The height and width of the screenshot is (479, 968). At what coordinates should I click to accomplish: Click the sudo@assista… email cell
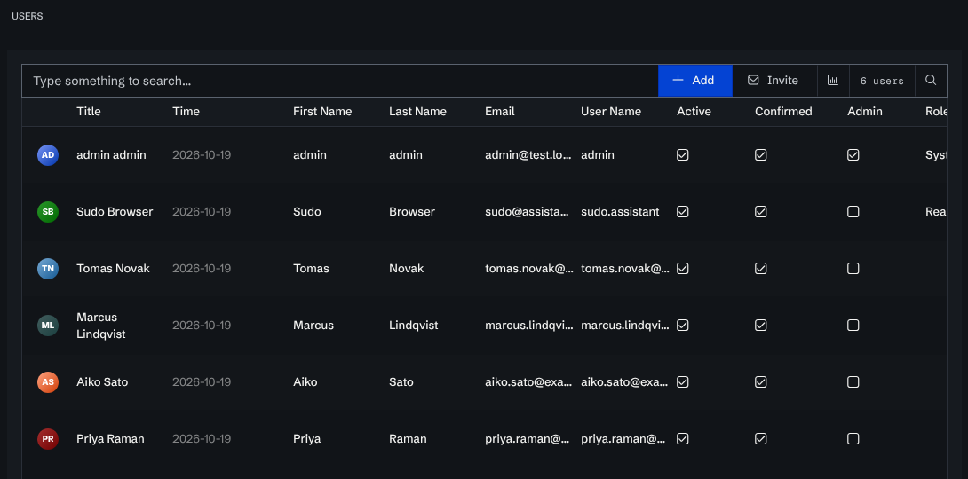point(528,211)
